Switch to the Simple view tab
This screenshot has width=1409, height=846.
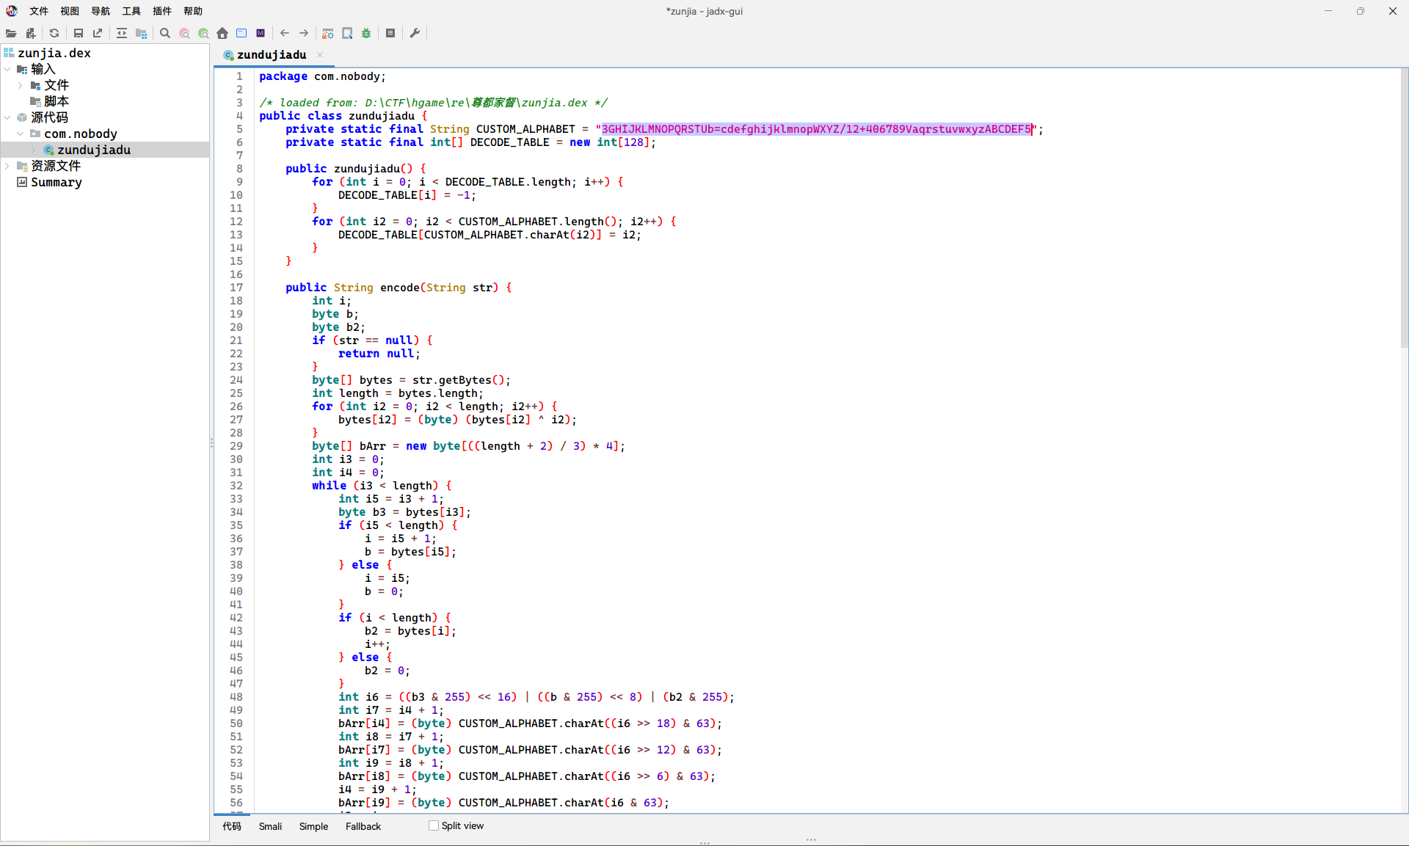coord(313,826)
